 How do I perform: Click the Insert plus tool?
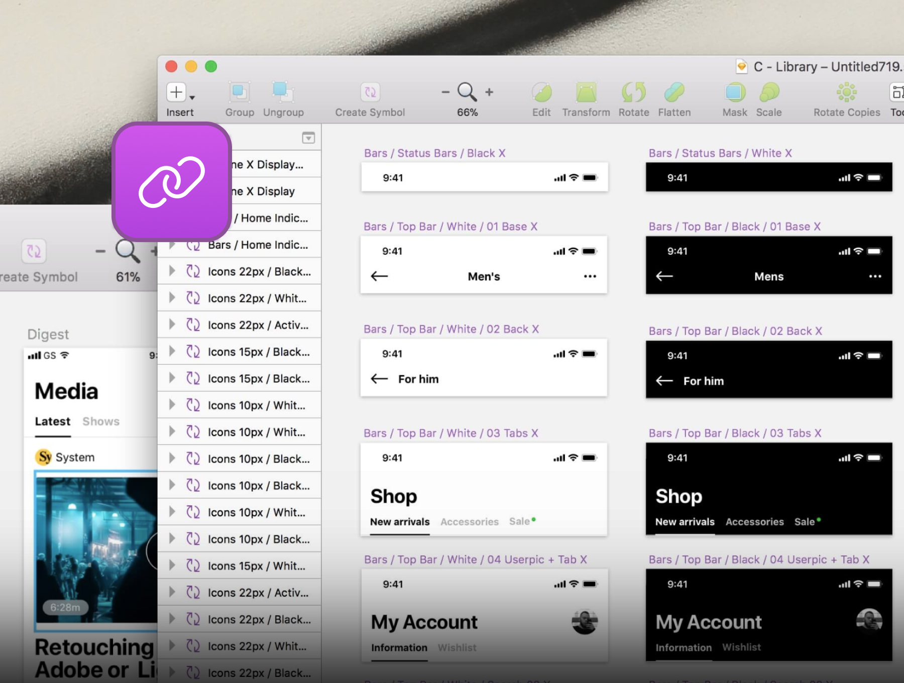(x=176, y=92)
